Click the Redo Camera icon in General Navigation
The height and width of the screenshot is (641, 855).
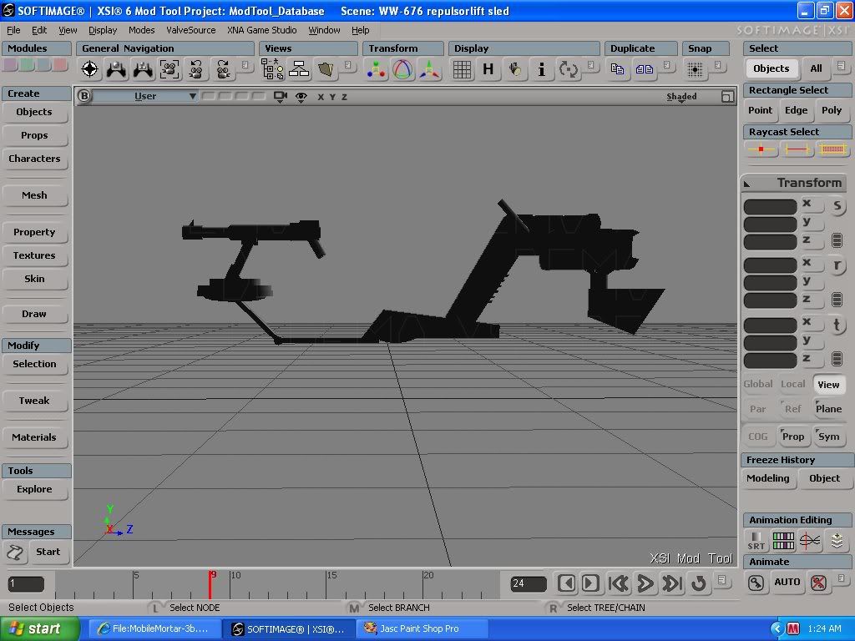(222, 69)
